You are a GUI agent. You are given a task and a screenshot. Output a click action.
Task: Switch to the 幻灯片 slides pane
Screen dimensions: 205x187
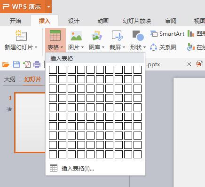[33, 79]
